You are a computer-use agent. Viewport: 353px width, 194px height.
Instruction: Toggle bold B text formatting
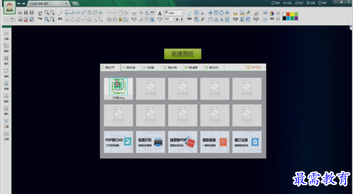click(x=177, y=19)
